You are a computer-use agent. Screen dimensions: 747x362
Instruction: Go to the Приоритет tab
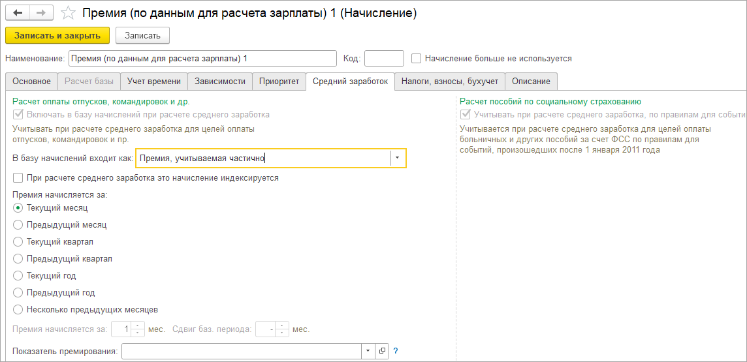click(x=279, y=82)
